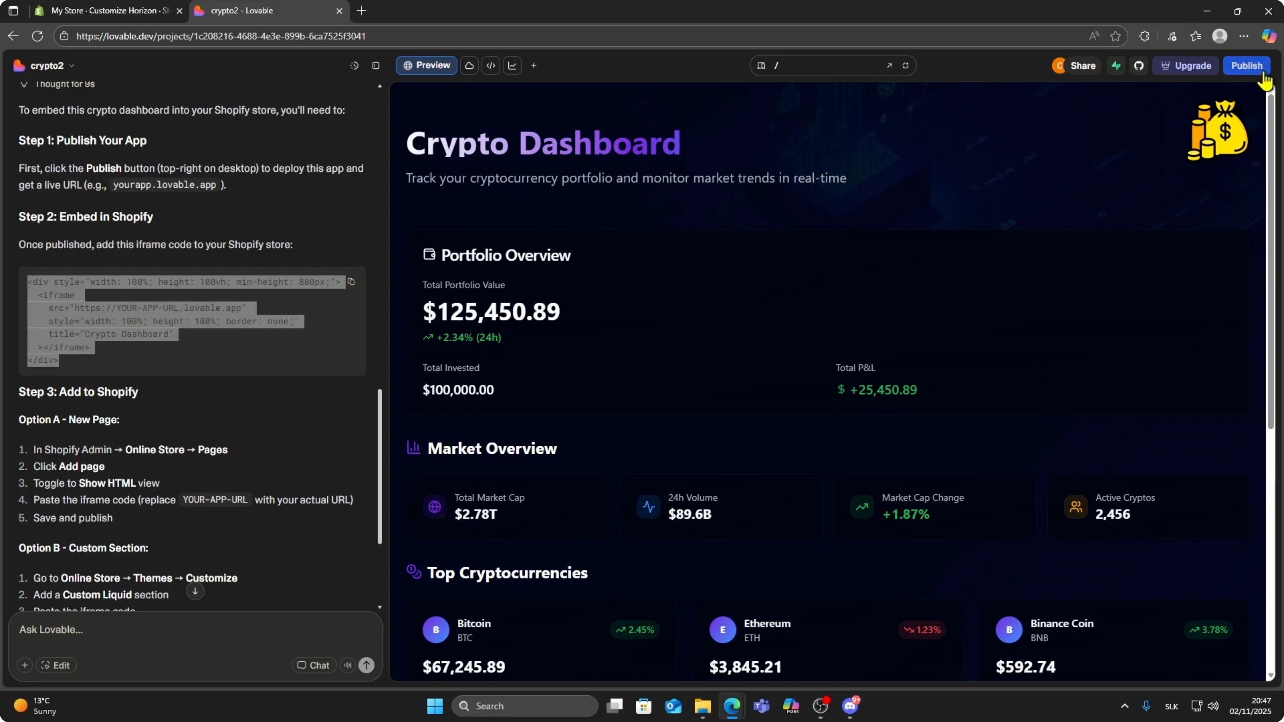The width and height of the screenshot is (1284, 722).
Task: Jump to latest chat message arrow
Action: point(195,592)
